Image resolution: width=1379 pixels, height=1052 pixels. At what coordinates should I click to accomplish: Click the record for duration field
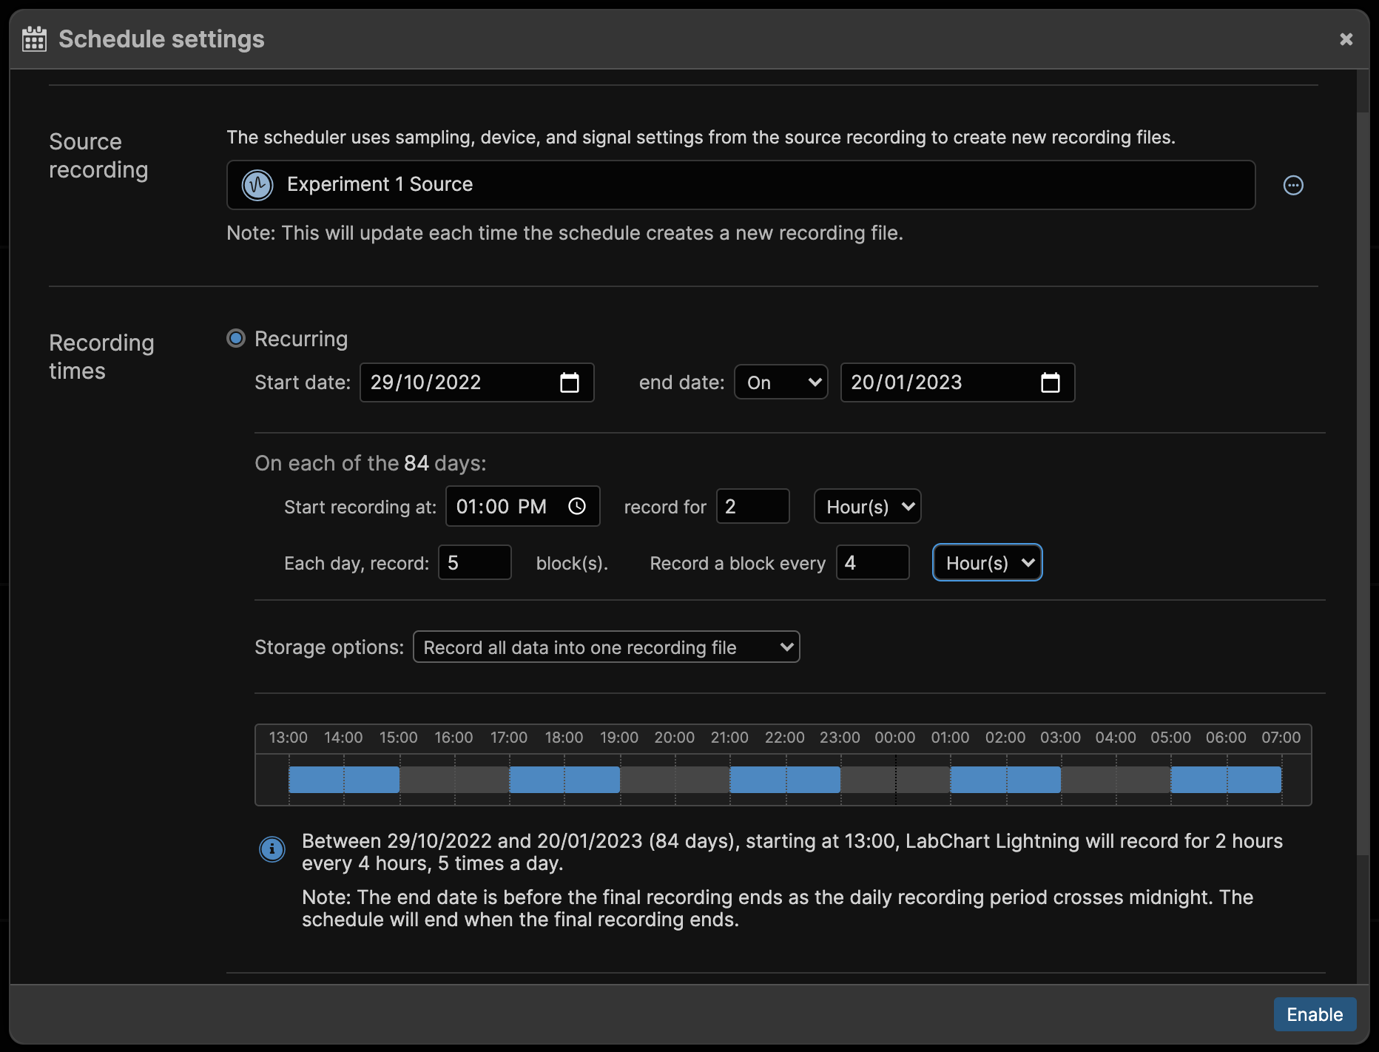(752, 507)
